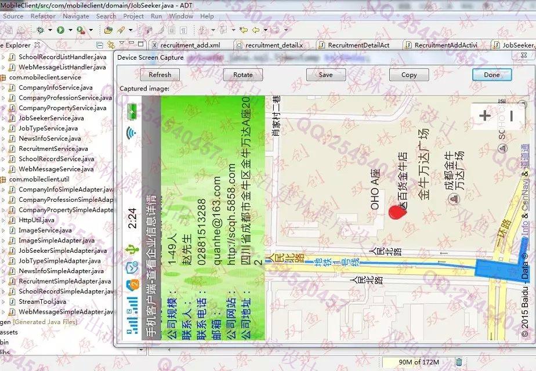
Task: Expand the NewsInfoService.java node
Action: pos(3,139)
